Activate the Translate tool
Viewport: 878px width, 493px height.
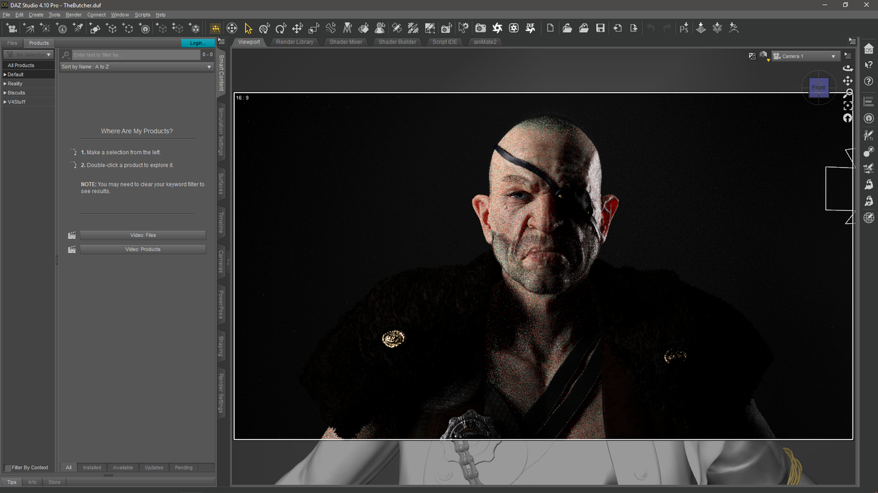[298, 28]
